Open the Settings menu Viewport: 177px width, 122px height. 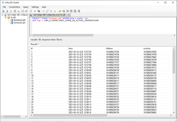click(35, 7)
